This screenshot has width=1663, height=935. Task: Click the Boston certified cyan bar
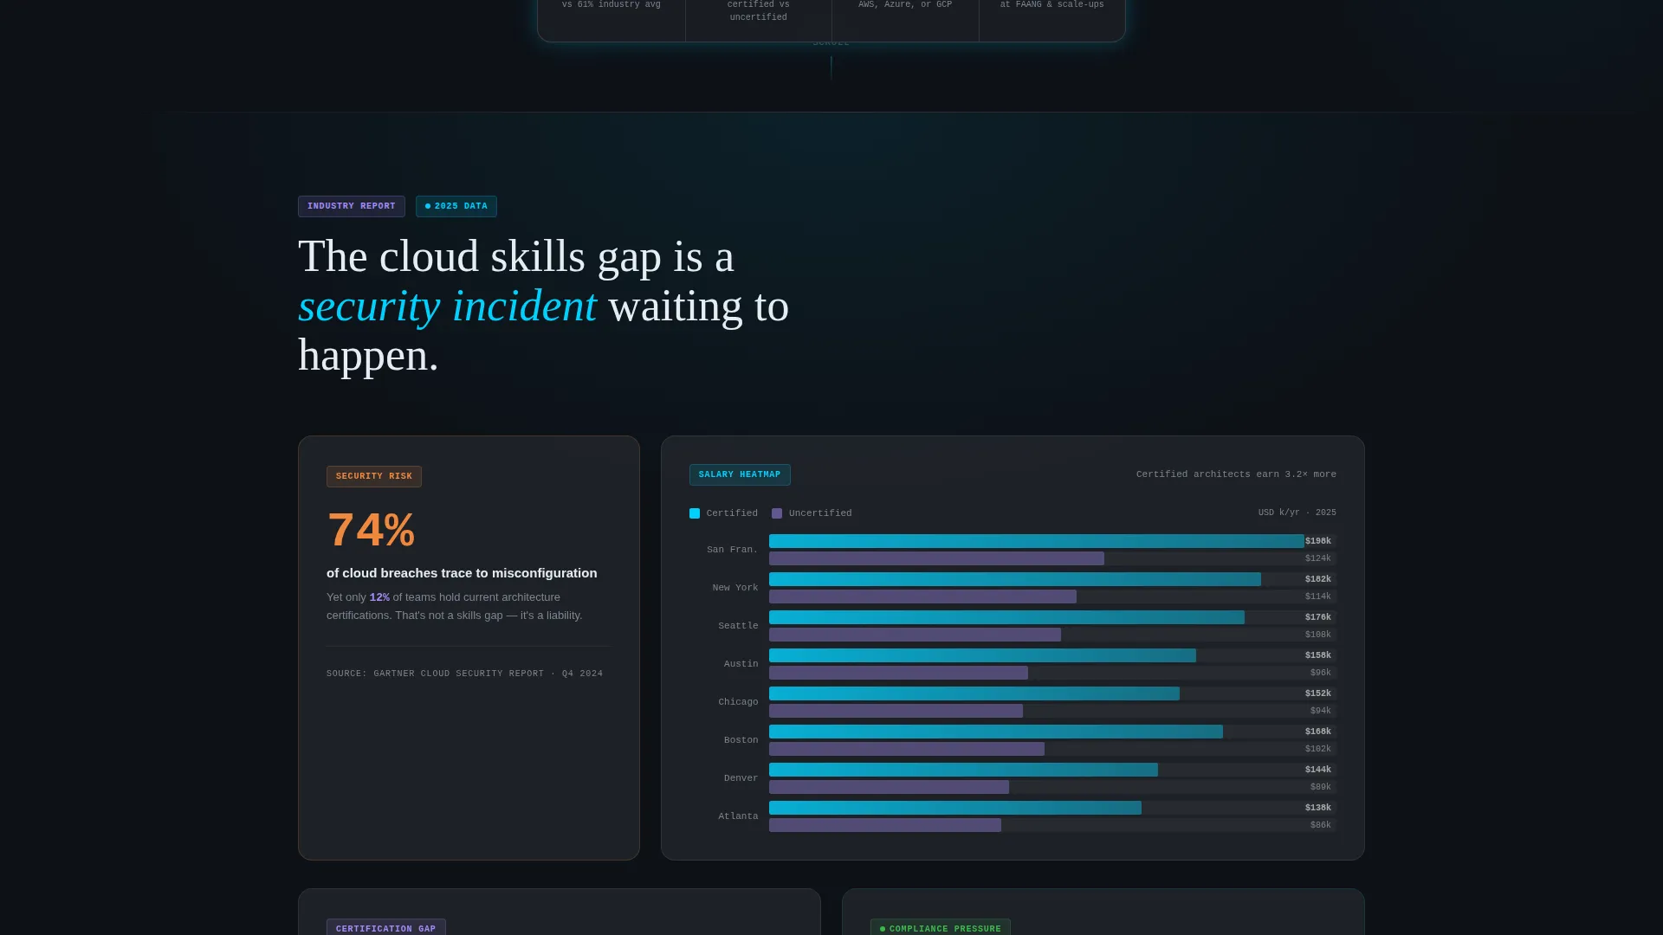tap(996, 732)
